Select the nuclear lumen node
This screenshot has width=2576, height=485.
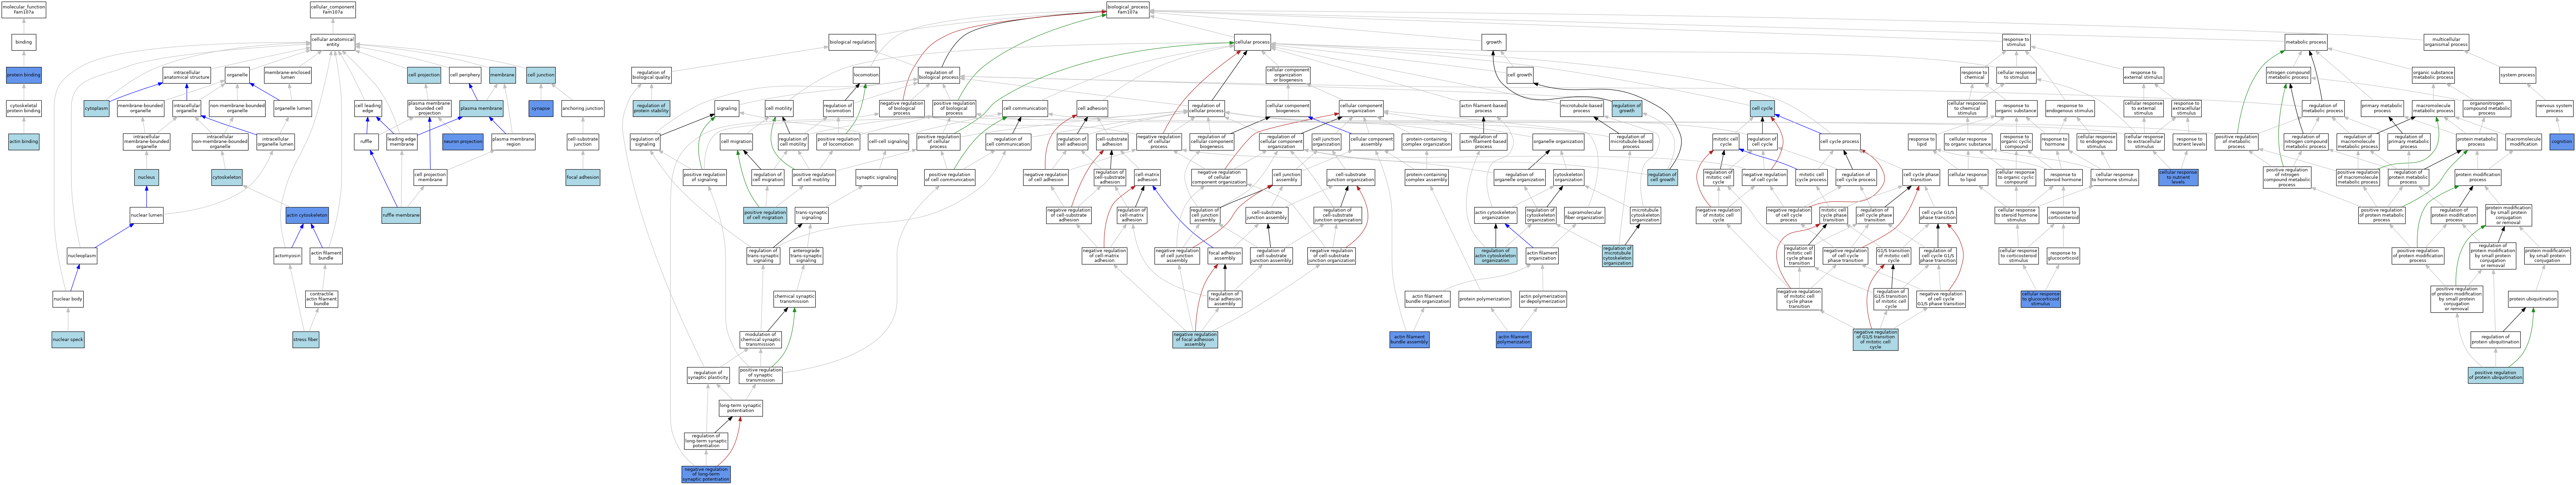[x=147, y=216]
